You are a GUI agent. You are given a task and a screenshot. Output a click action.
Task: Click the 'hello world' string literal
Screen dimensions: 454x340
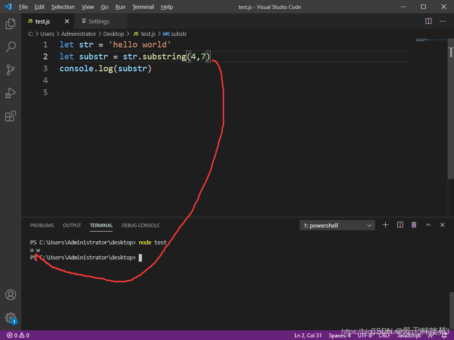coord(140,45)
